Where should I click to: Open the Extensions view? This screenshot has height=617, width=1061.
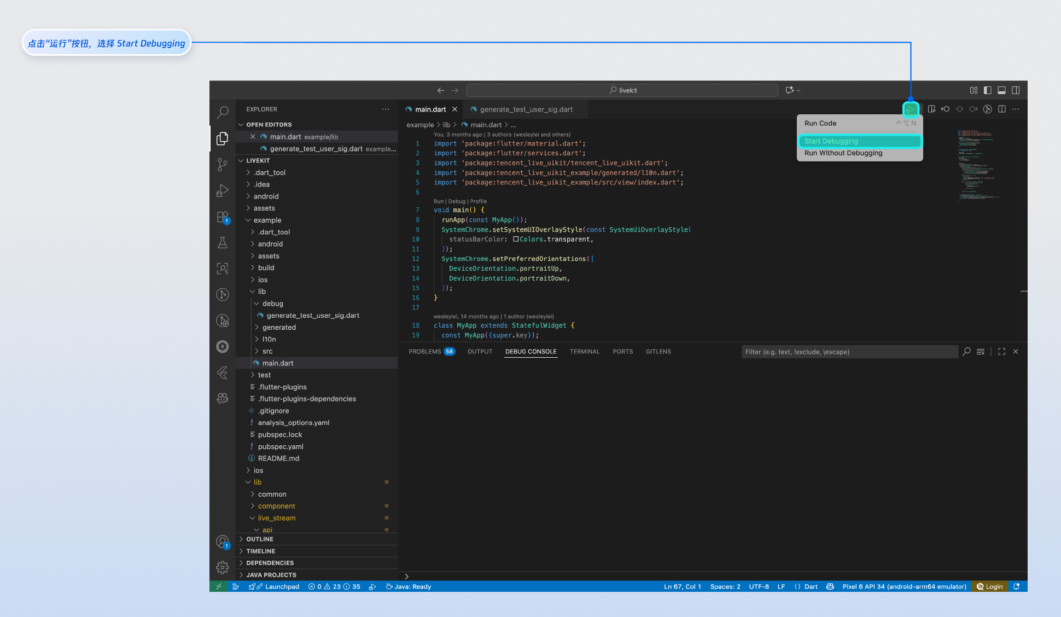pyautogui.click(x=223, y=217)
